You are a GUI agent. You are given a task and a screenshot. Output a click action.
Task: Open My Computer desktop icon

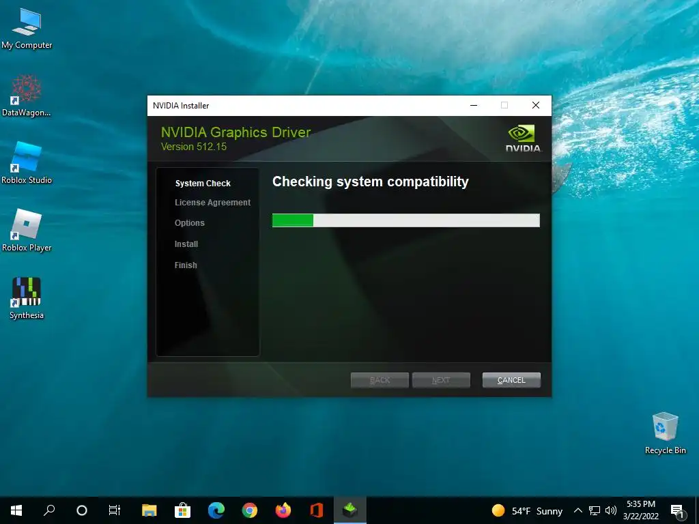click(x=27, y=29)
